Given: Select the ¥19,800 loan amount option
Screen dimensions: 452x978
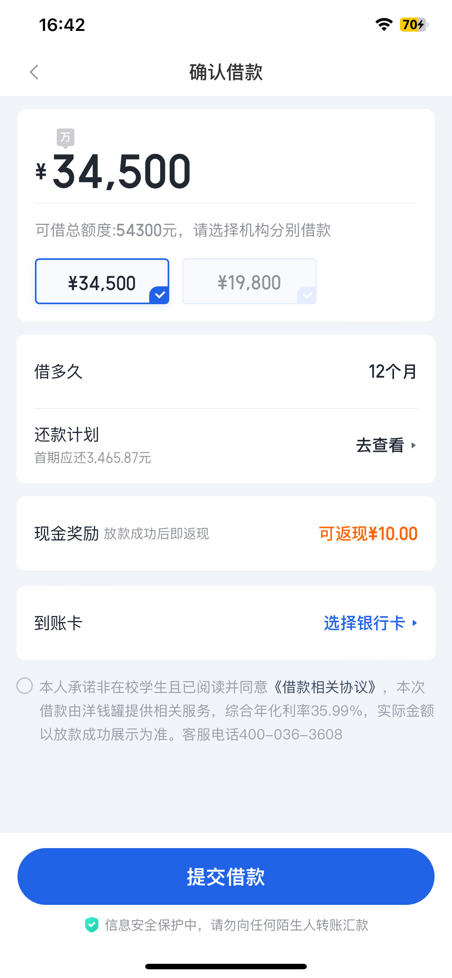Looking at the screenshot, I should click(x=250, y=281).
